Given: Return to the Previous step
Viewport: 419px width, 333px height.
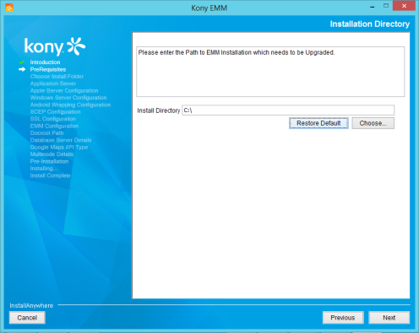Looking at the screenshot, I should point(343,318).
